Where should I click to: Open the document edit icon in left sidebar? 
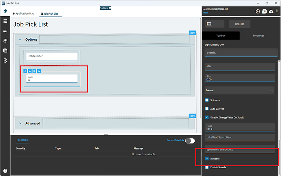point(5,60)
